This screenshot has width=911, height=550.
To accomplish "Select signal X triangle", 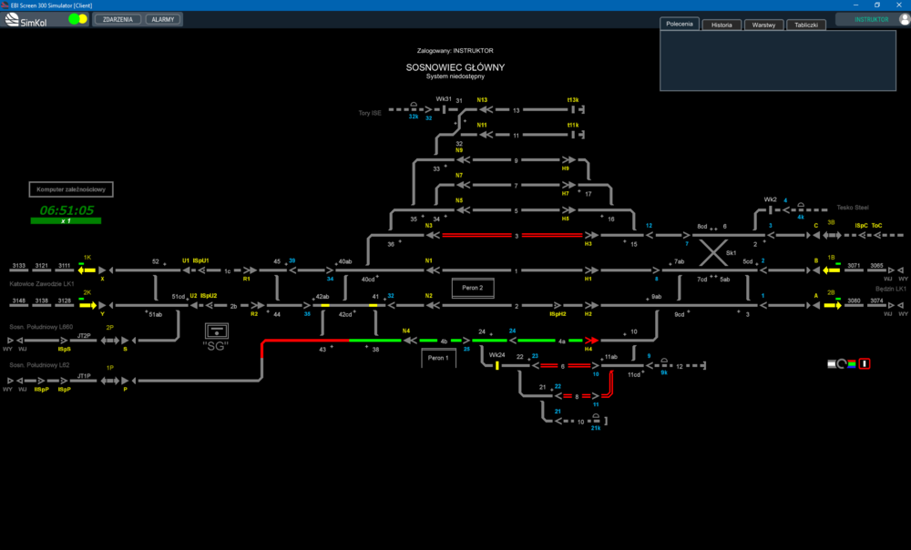I will pyautogui.click(x=102, y=270).
